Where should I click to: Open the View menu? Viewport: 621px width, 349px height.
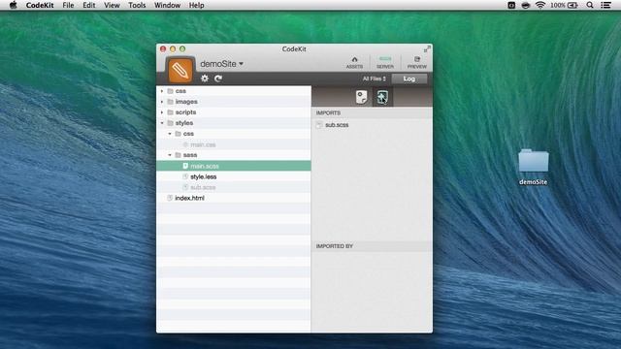(112, 5)
